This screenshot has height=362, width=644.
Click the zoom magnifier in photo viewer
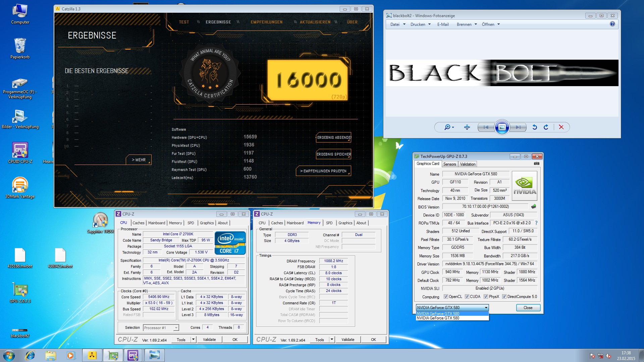pyautogui.click(x=449, y=127)
